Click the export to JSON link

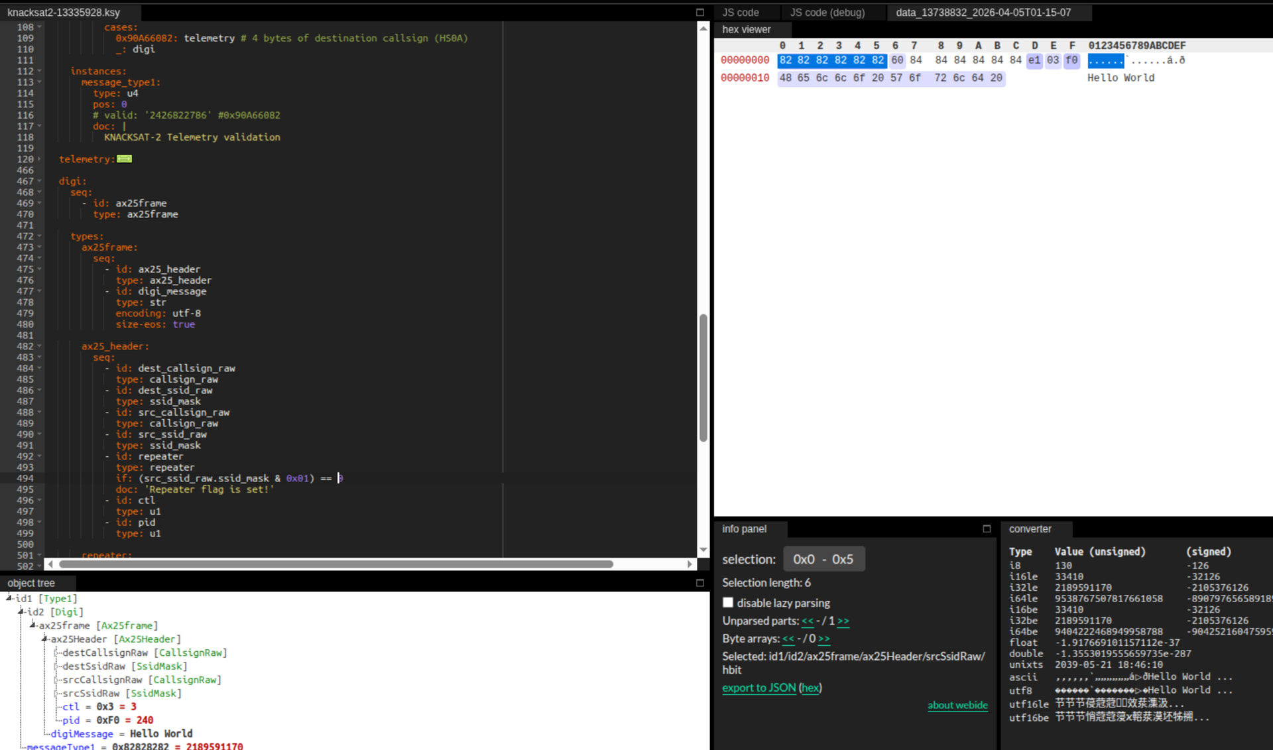pos(758,688)
